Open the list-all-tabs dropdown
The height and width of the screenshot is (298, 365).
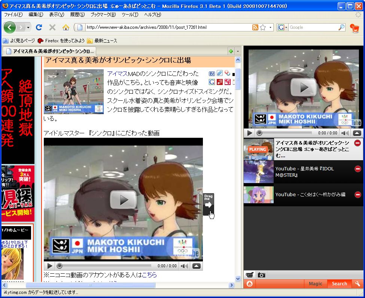point(238,51)
